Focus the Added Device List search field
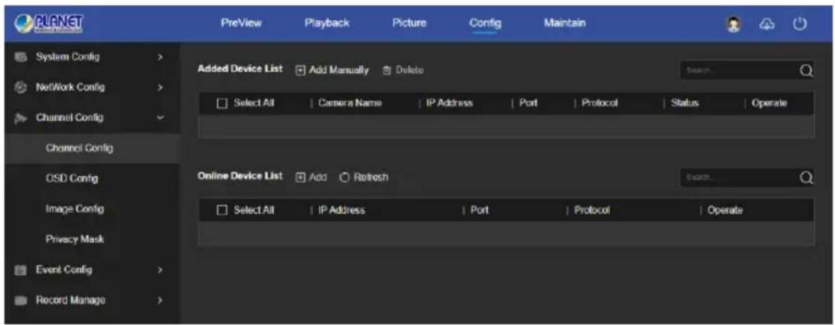The width and height of the screenshot is (835, 325). [739, 70]
